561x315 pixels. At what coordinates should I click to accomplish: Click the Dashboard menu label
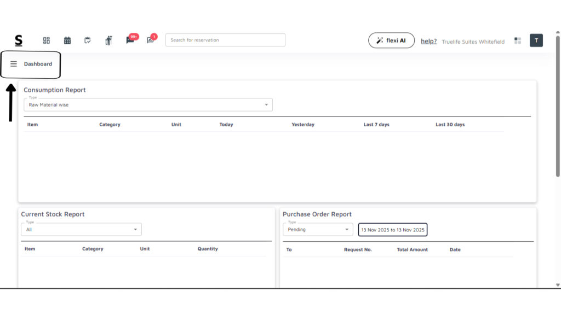[x=38, y=64]
